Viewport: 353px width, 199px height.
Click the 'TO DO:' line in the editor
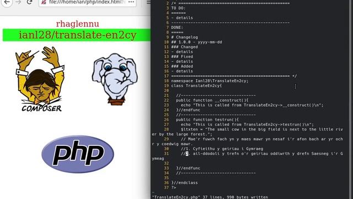click(x=178, y=8)
